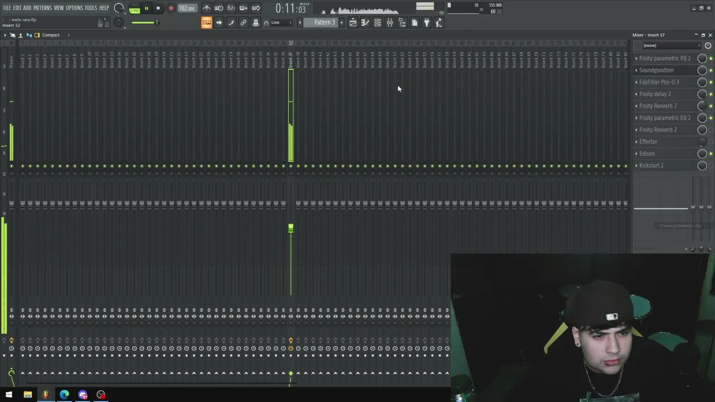Open the OPTIONS menu

coord(74,8)
